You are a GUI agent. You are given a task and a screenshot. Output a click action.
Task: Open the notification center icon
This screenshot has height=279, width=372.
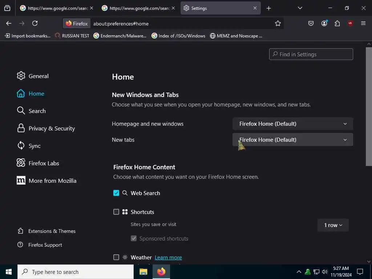(x=360, y=272)
